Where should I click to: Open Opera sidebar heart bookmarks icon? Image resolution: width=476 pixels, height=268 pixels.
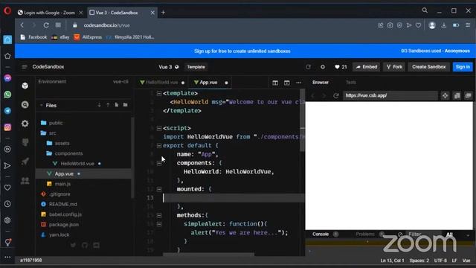click(x=7, y=188)
